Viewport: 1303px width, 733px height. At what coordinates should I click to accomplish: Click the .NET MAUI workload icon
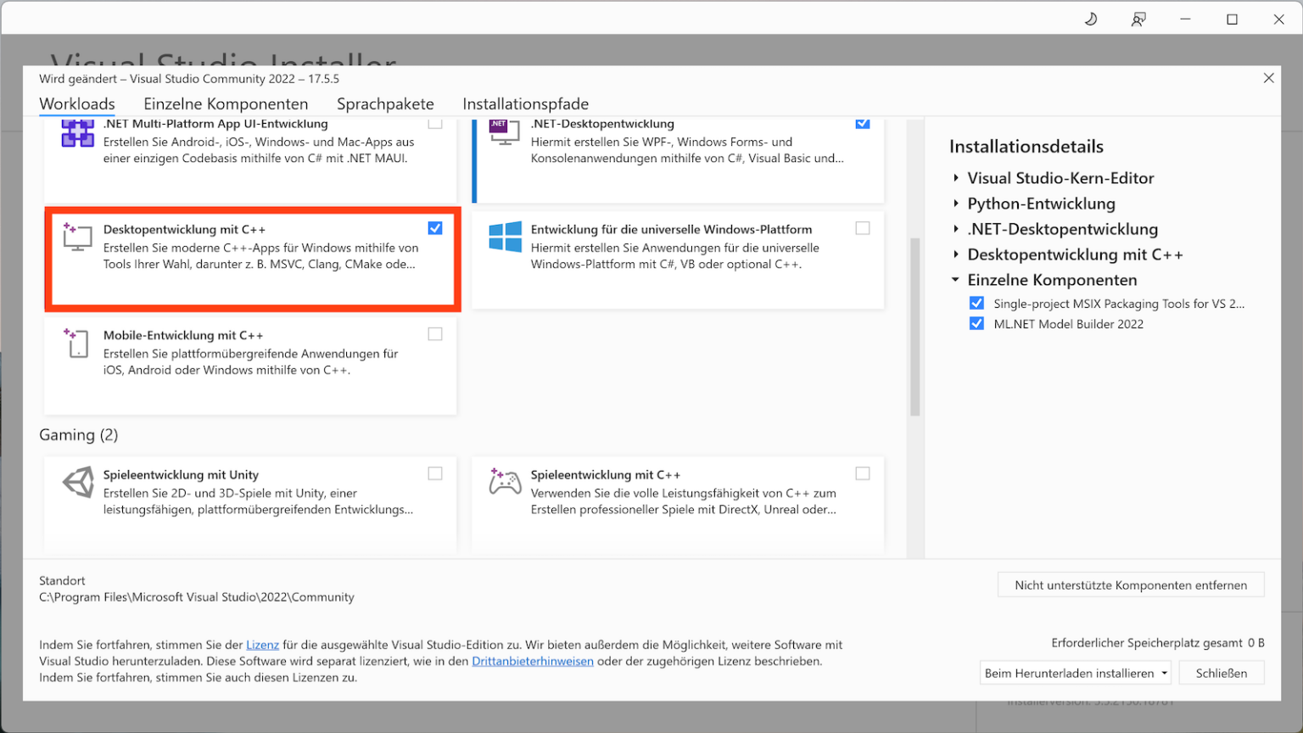[x=78, y=133]
